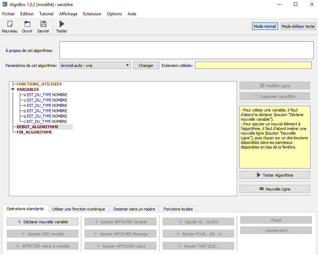Click the yellow help text panel
Viewport: 318px width, 255px height.
[x=275, y=137]
